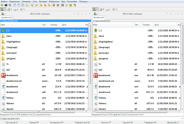Click the pack files box icon
This screenshot has height=124, width=184.
[54, 5]
